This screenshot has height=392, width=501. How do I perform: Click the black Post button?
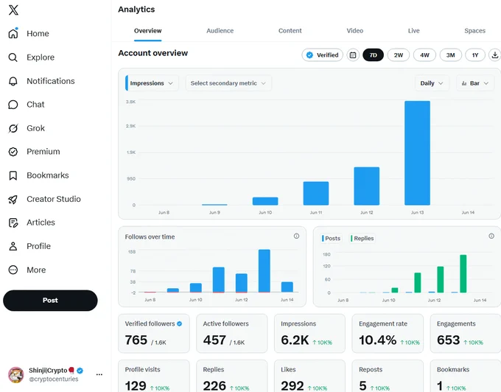50,301
